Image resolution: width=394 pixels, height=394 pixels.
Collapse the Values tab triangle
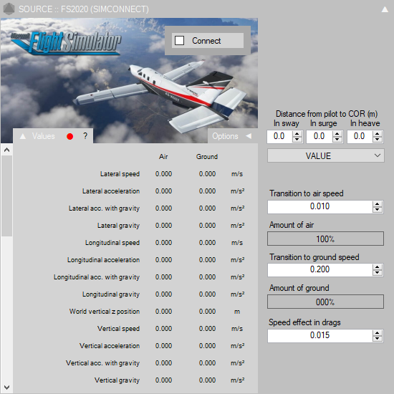coord(23,136)
